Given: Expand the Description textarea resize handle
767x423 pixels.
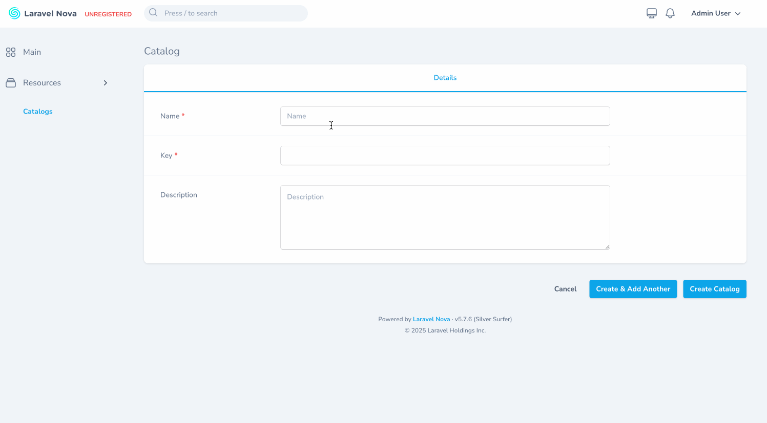Looking at the screenshot, I should [x=608, y=246].
